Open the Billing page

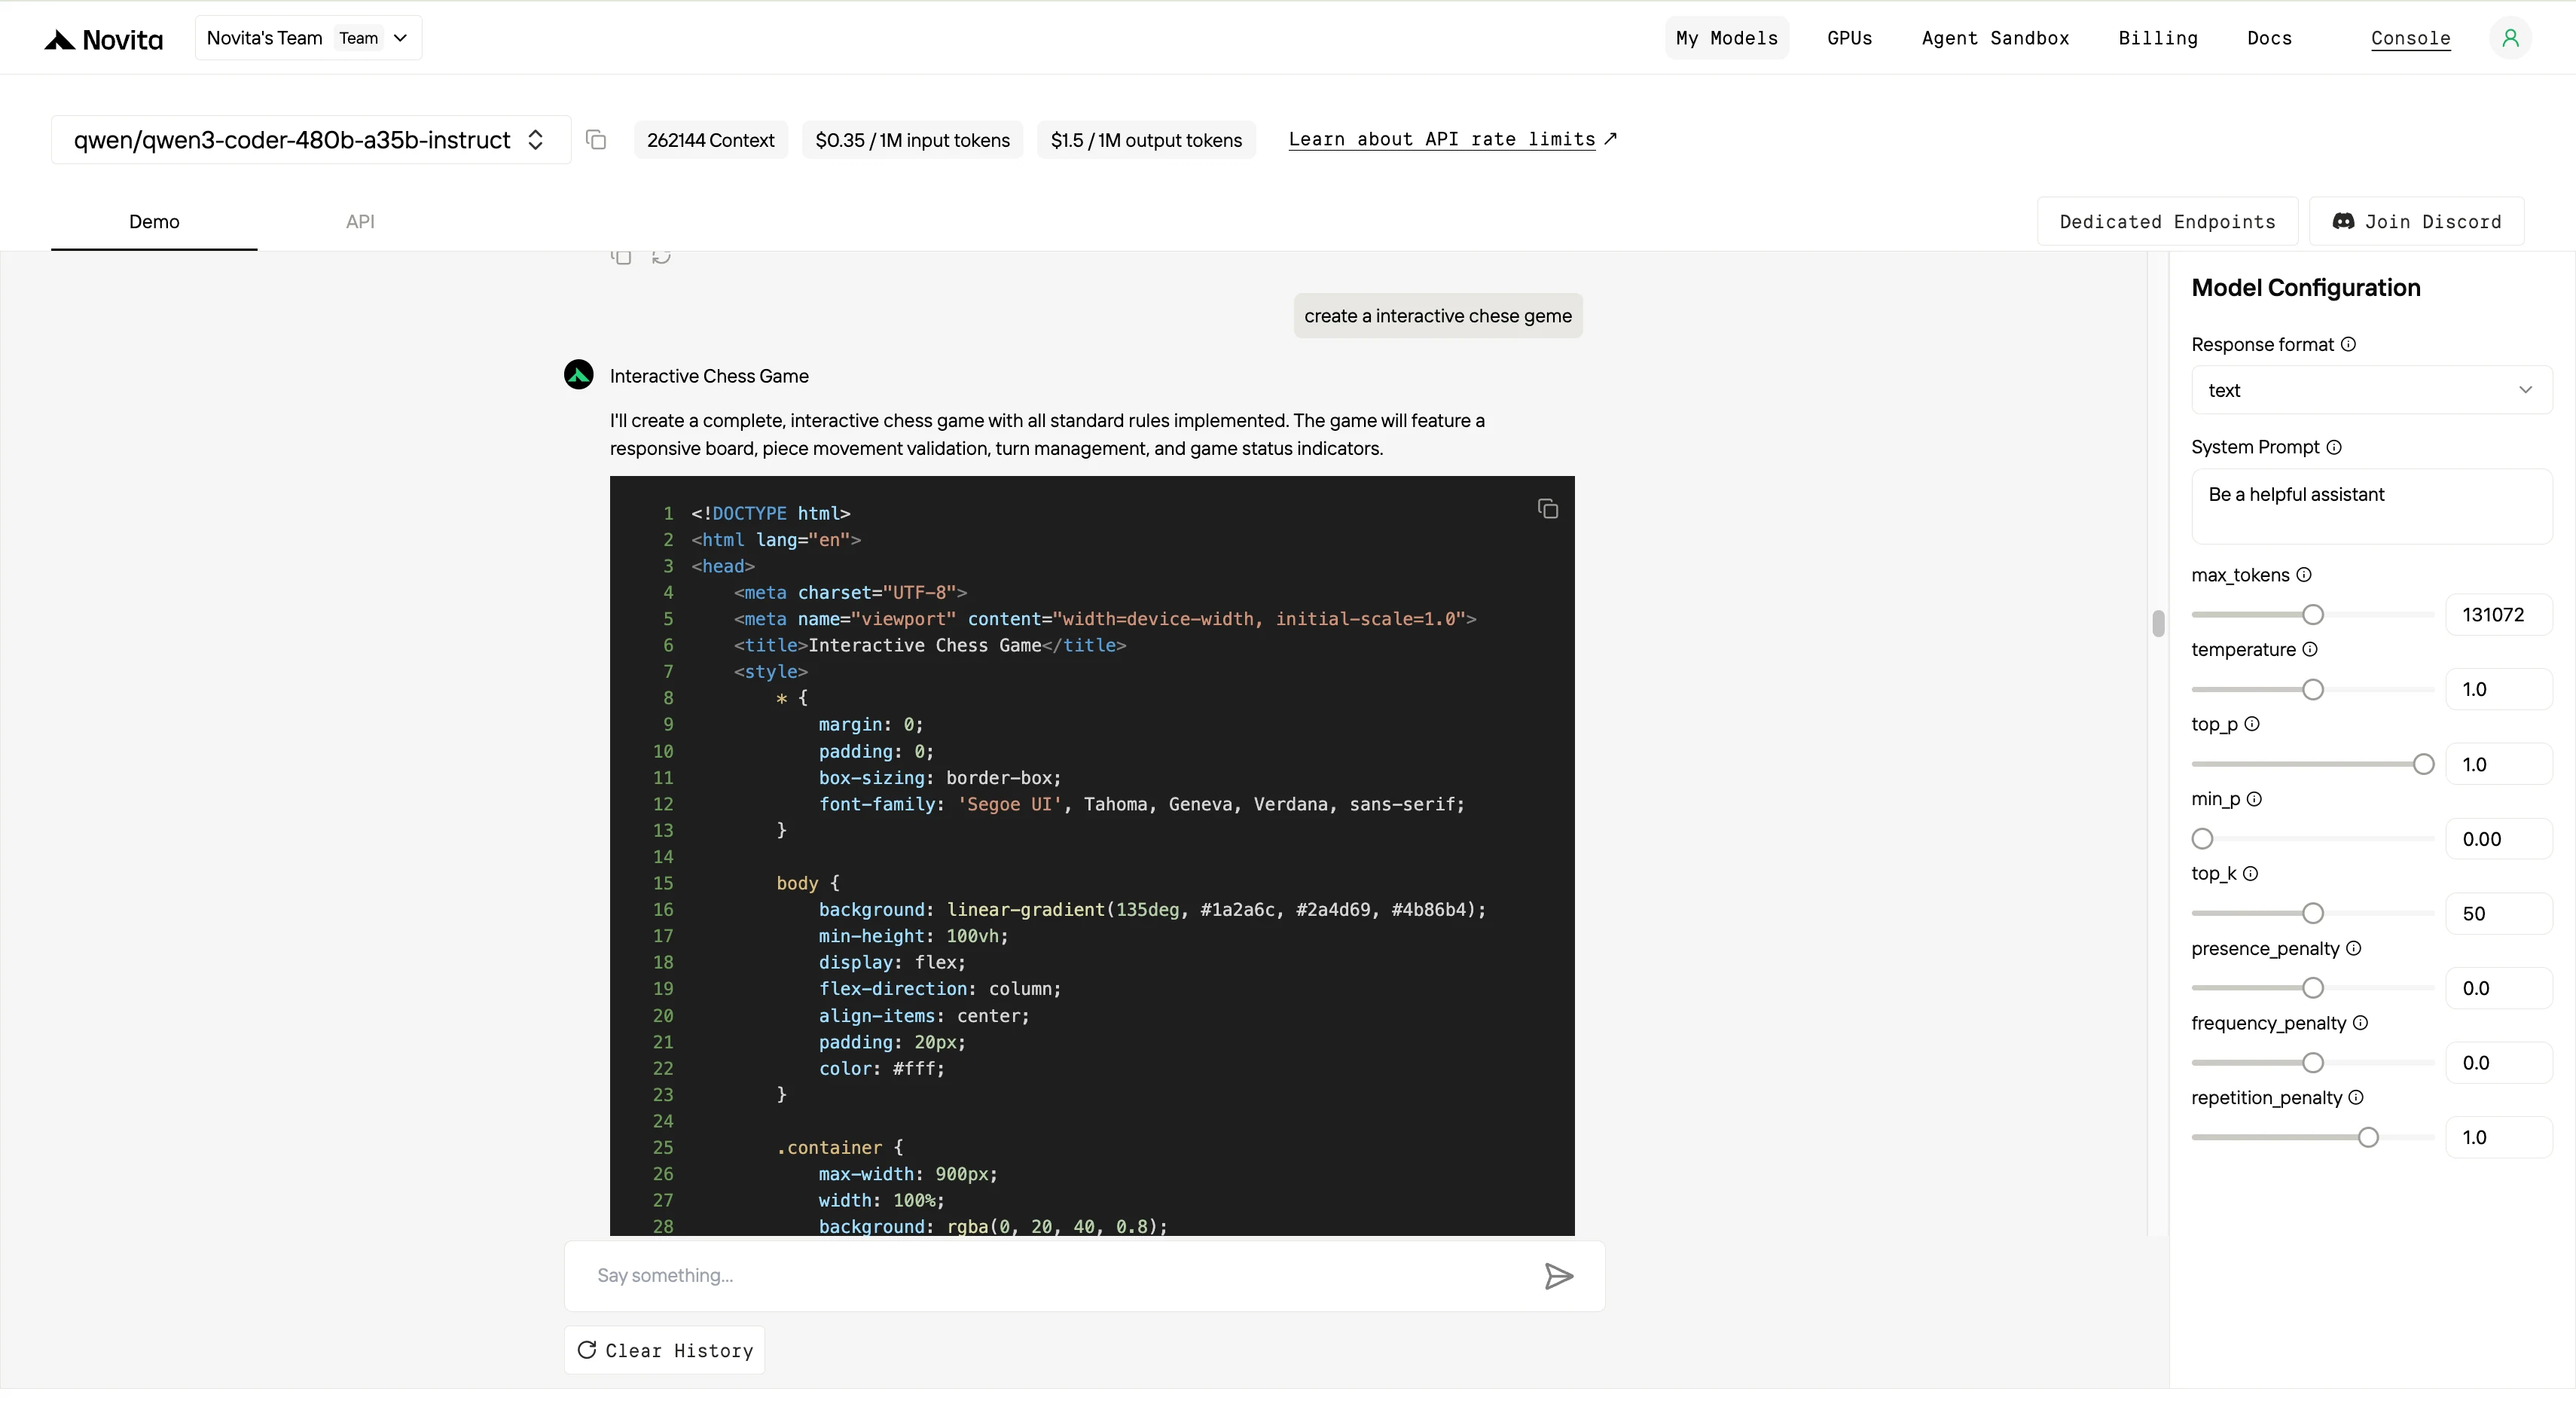2157,38
